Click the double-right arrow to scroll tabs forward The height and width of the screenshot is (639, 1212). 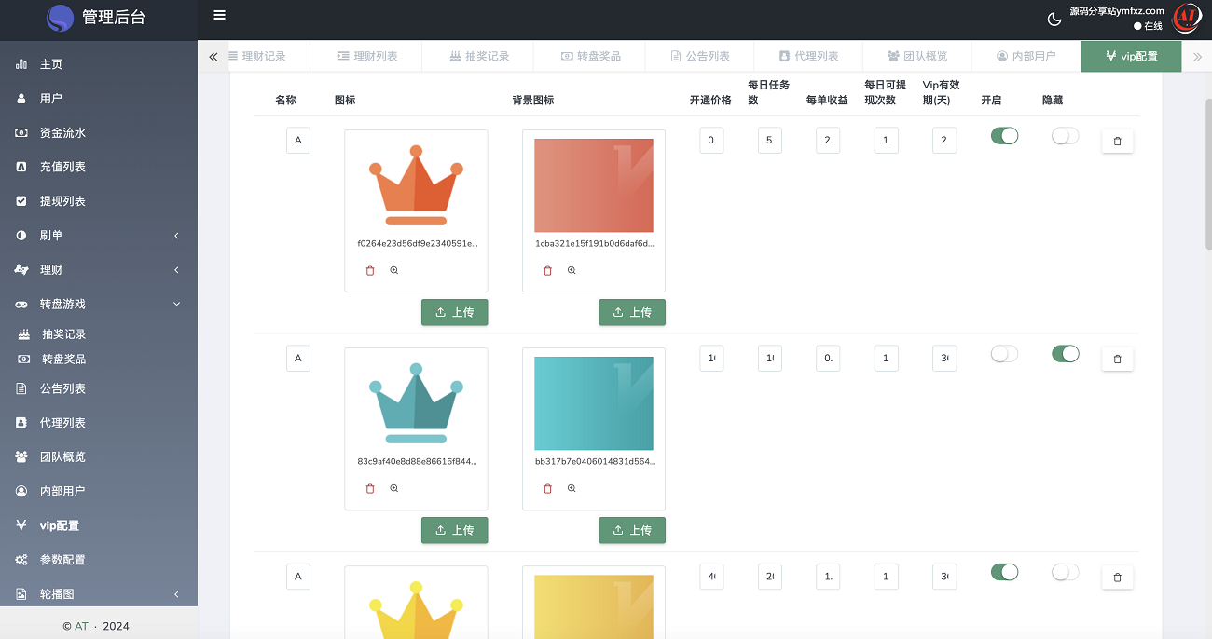click(x=1197, y=57)
